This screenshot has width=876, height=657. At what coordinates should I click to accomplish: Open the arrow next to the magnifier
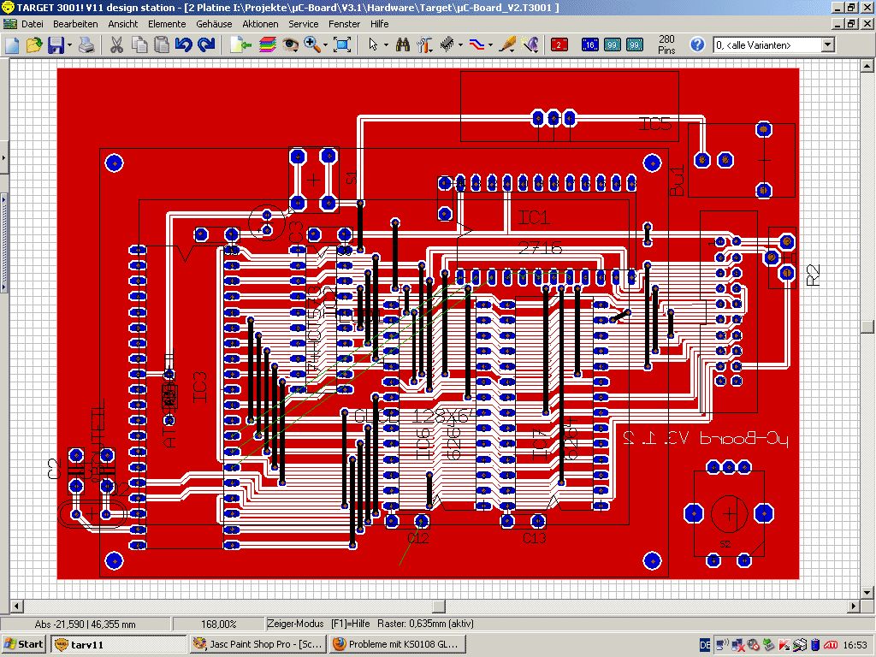pos(326,44)
